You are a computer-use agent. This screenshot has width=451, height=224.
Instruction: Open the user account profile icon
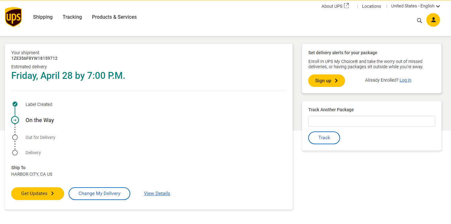pos(433,20)
